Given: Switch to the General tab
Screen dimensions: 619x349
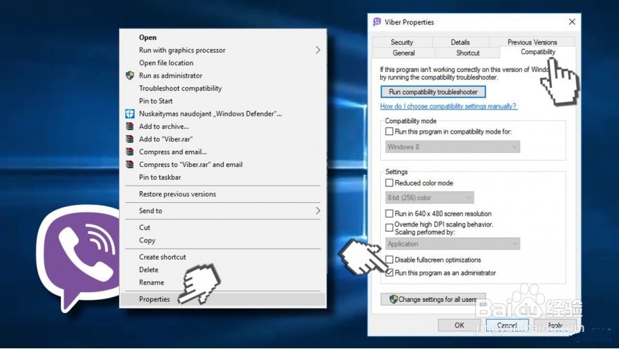Looking at the screenshot, I should (404, 53).
